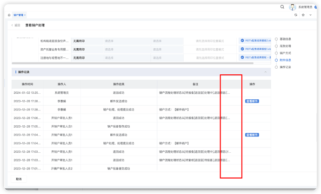Open the 系统管理员 user avatar
The height and width of the screenshot is (194, 321).
pos(293,7)
